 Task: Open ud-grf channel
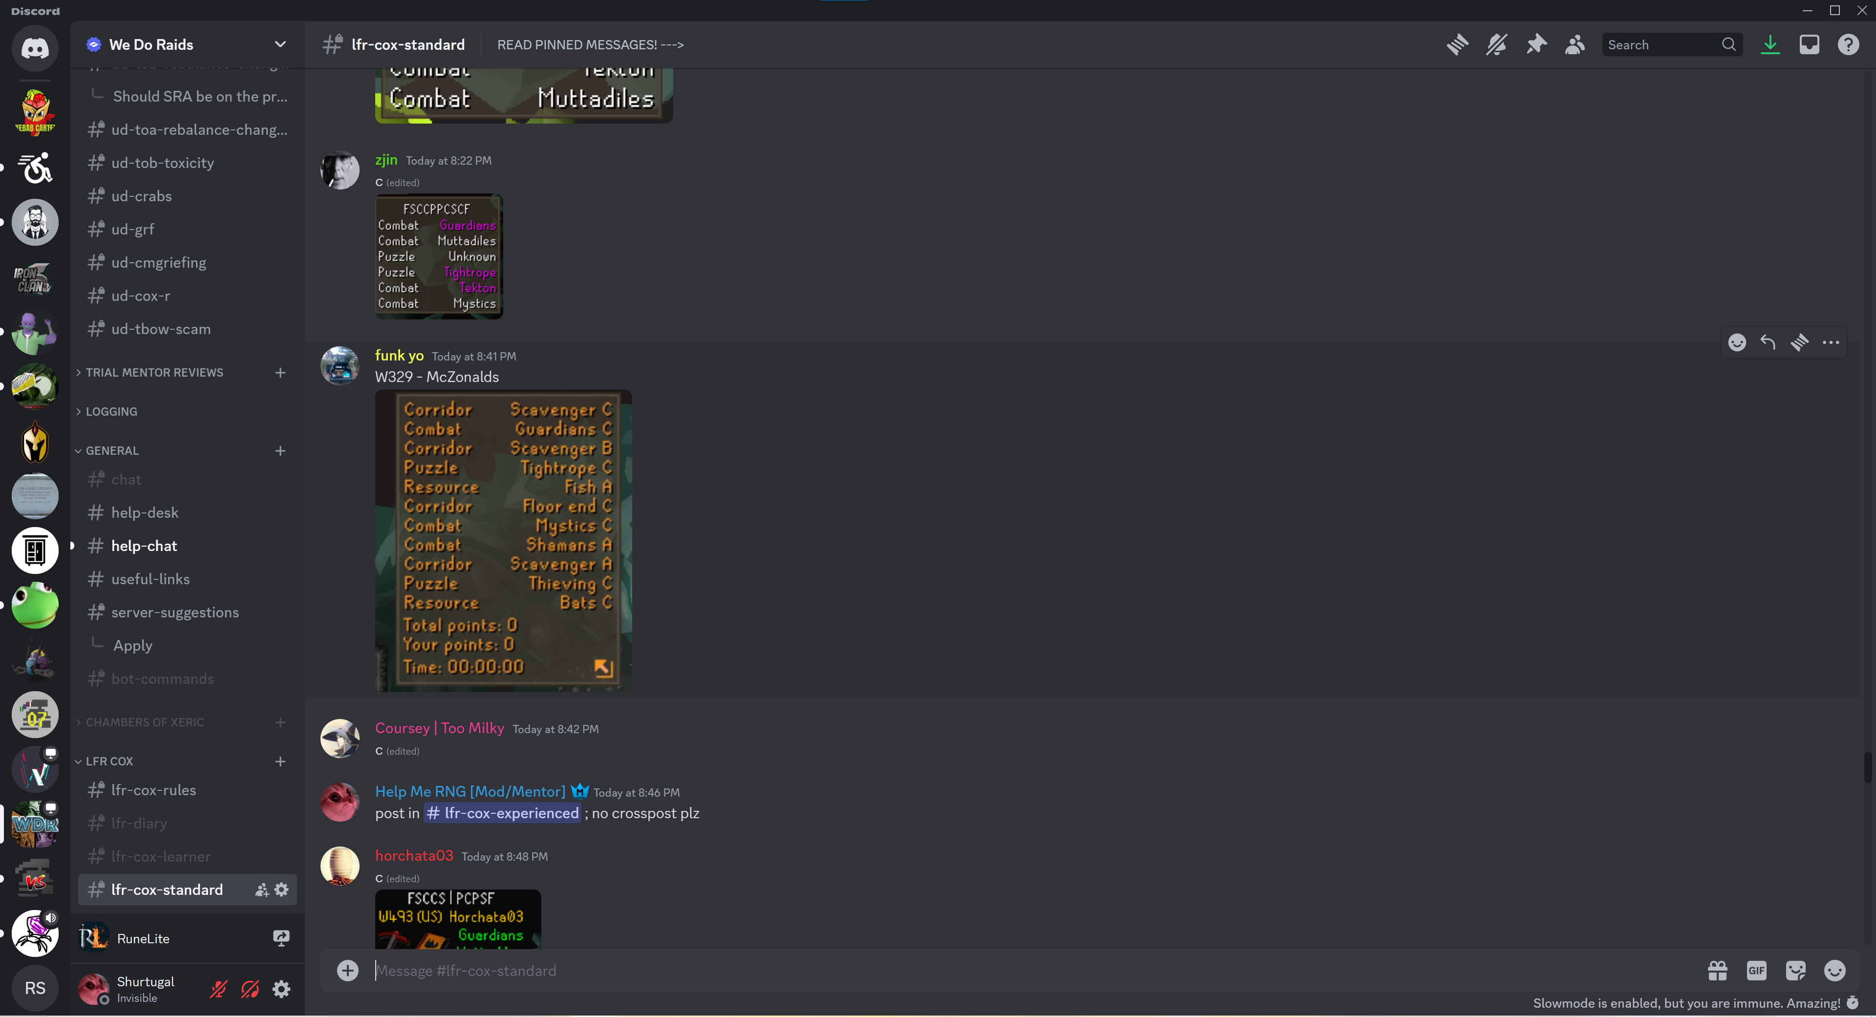(187, 229)
